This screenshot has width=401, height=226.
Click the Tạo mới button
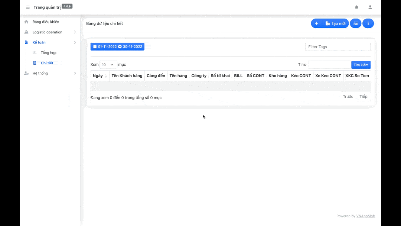tap(335, 23)
